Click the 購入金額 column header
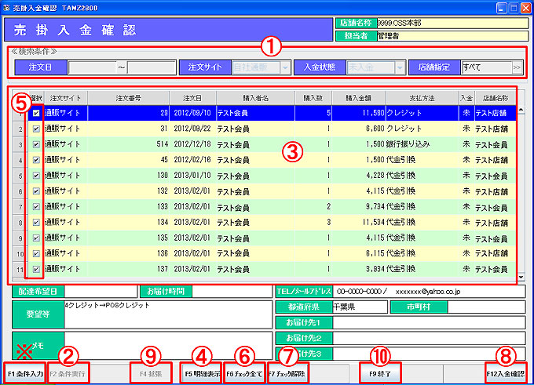534x385 pixels. pyautogui.click(x=360, y=98)
